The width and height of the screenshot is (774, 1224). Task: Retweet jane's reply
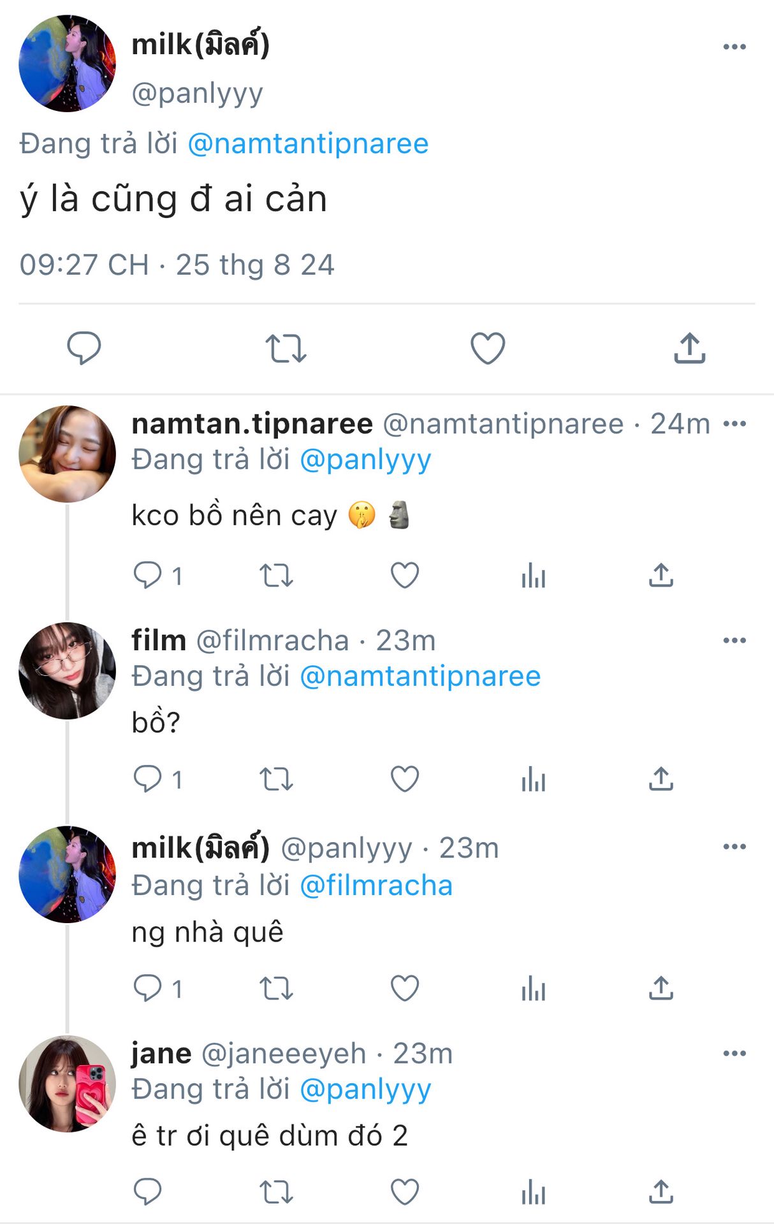[x=276, y=1191]
